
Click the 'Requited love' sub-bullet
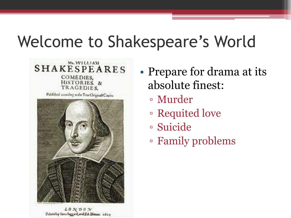(x=189, y=113)
